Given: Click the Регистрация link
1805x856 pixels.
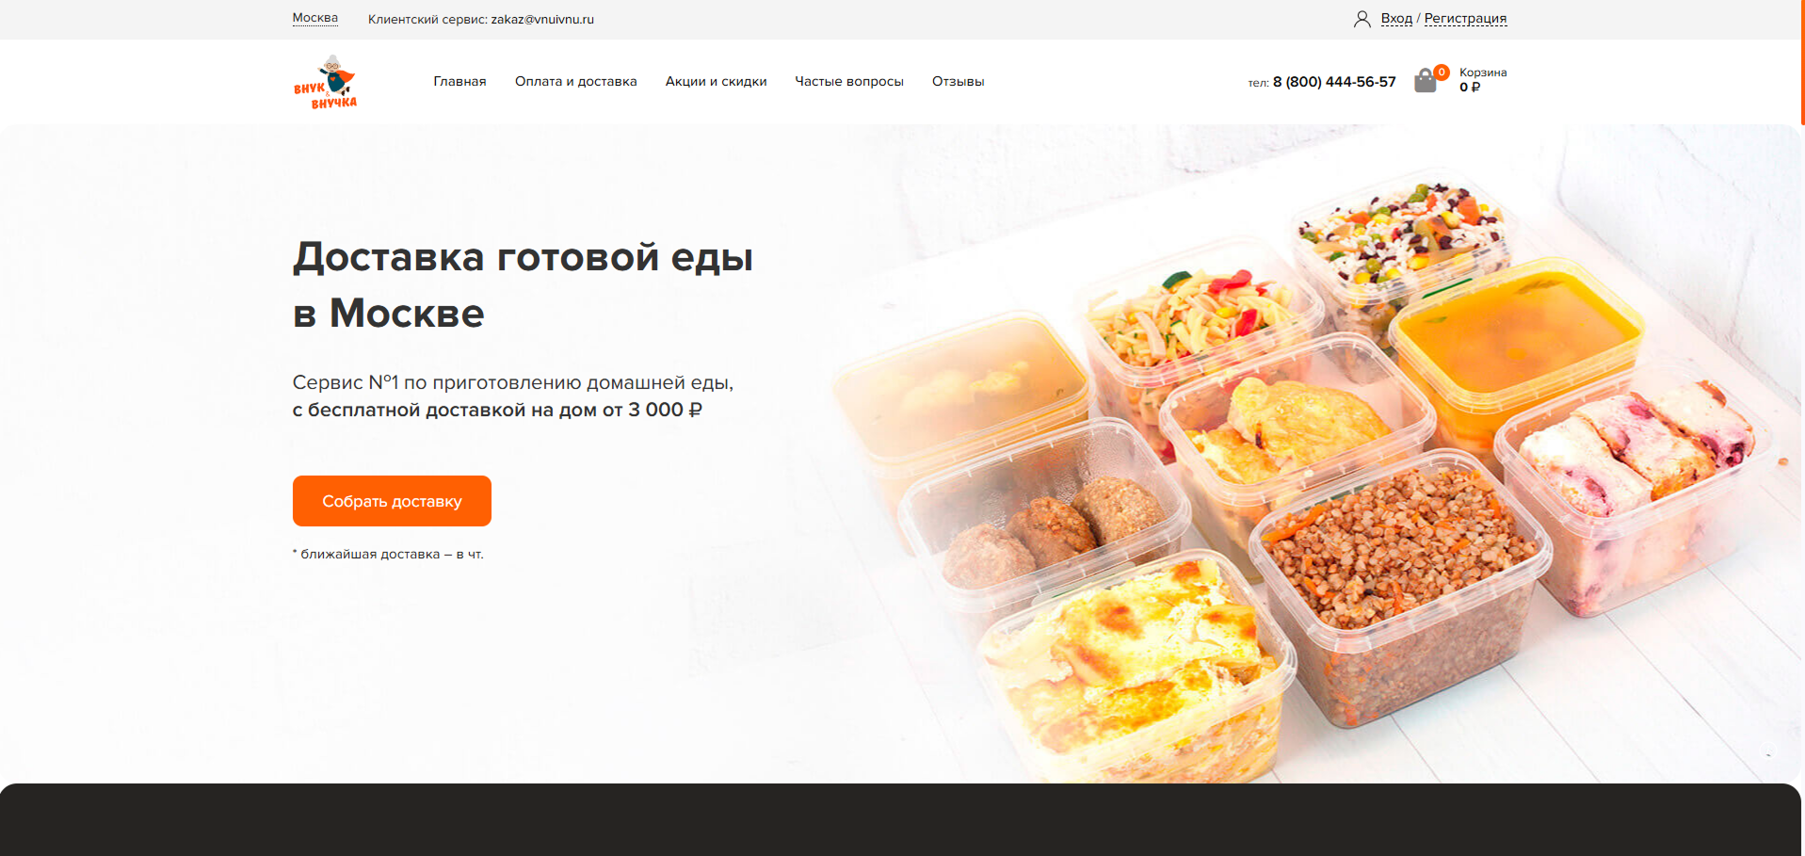Looking at the screenshot, I should tap(1465, 18).
